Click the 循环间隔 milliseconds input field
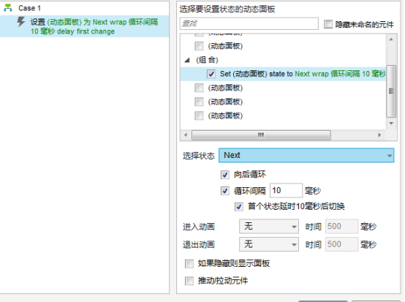Viewport: 405px width, 302px height. pos(286,190)
